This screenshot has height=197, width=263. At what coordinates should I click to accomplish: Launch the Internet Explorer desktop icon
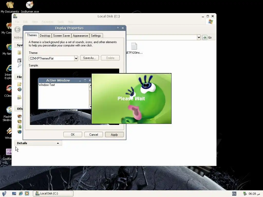(8, 72)
